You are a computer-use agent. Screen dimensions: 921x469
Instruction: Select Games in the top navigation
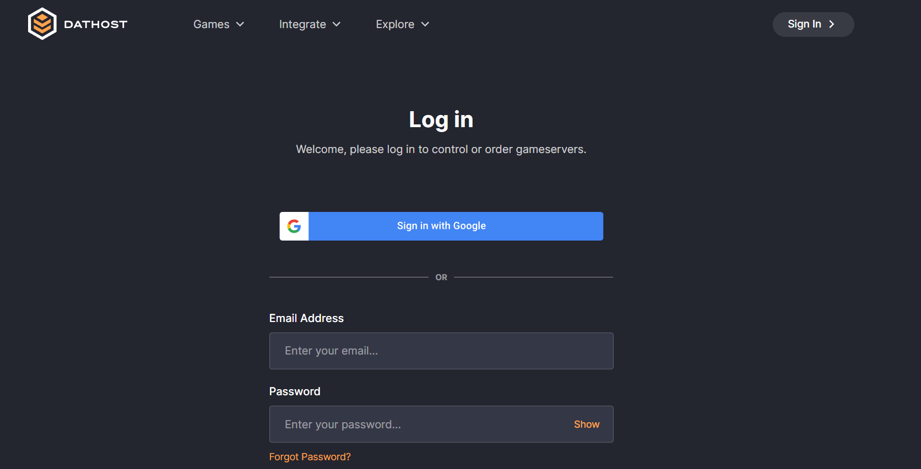pyautogui.click(x=212, y=24)
